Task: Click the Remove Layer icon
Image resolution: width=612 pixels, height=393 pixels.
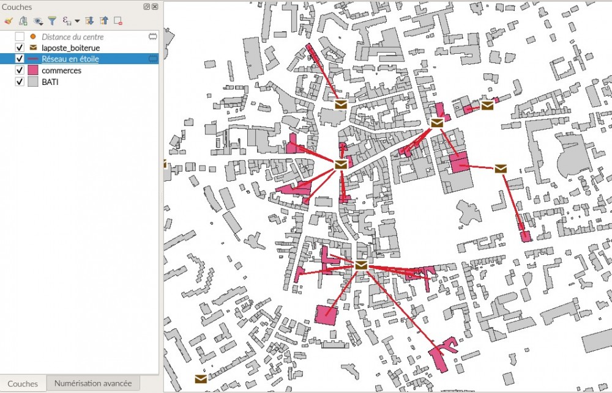Action: click(118, 21)
